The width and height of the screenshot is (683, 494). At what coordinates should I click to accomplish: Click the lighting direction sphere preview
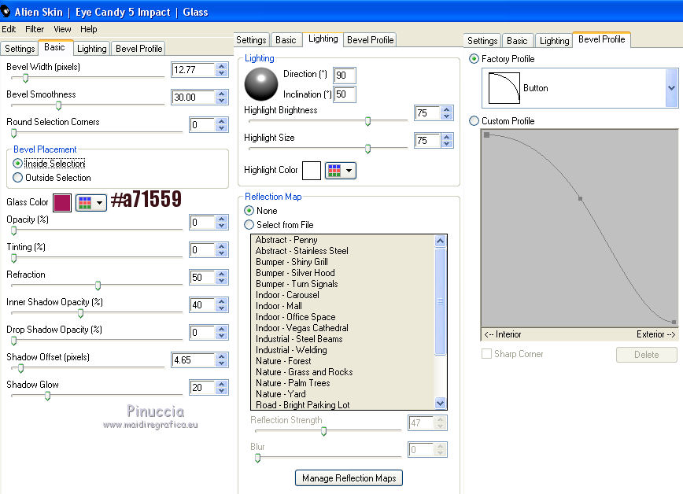click(x=260, y=83)
